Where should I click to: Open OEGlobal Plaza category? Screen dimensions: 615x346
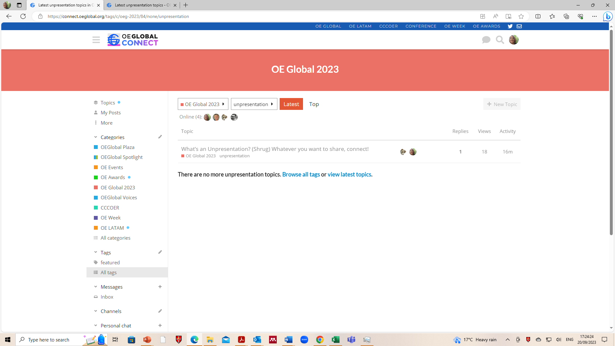coord(117,147)
